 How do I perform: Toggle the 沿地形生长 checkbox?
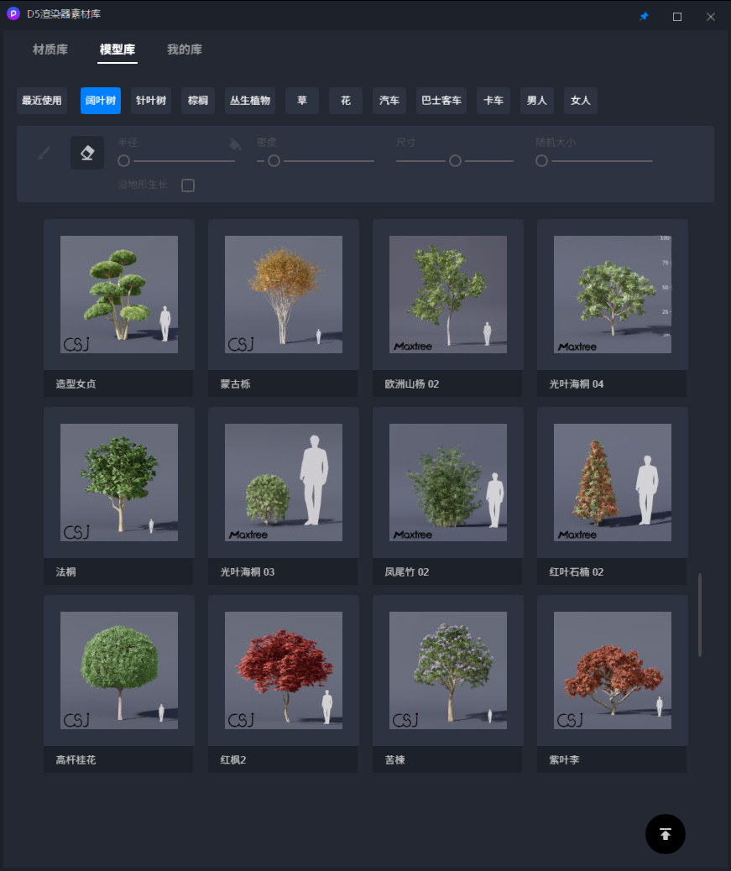coord(188,185)
